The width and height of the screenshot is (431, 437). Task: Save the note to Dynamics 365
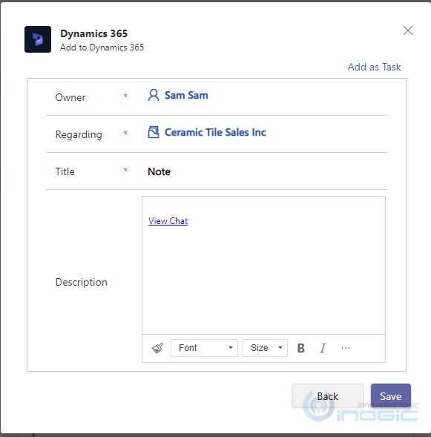click(391, 396)
